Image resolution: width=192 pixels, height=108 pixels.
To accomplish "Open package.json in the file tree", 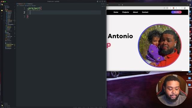I will click(9, 46).
